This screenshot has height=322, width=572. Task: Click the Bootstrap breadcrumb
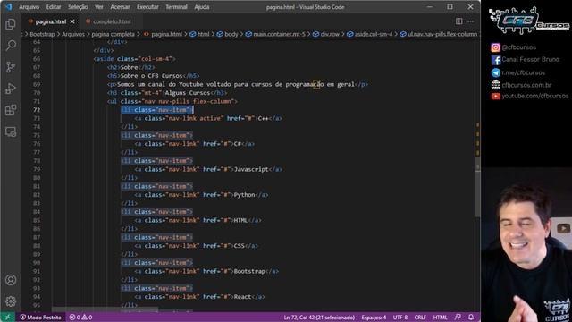pos(42,34)
